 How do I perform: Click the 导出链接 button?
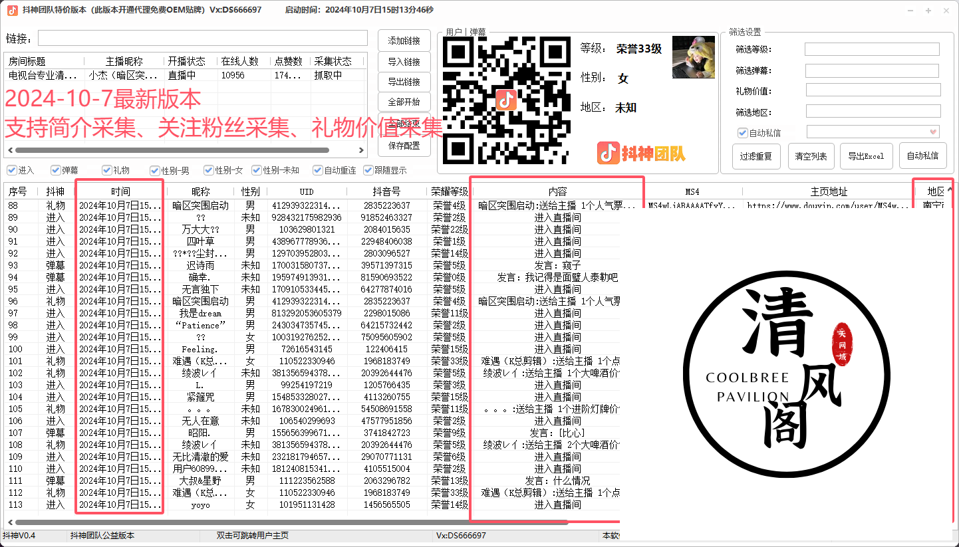coord(404,82)
